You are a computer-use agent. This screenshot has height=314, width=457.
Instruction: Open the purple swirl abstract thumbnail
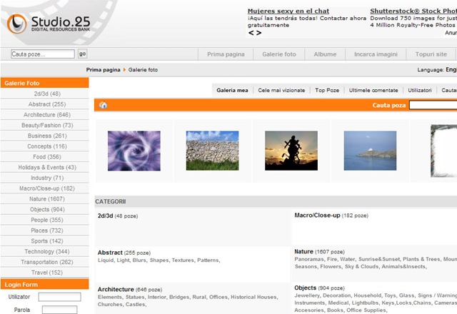click(x=134, y=151)
